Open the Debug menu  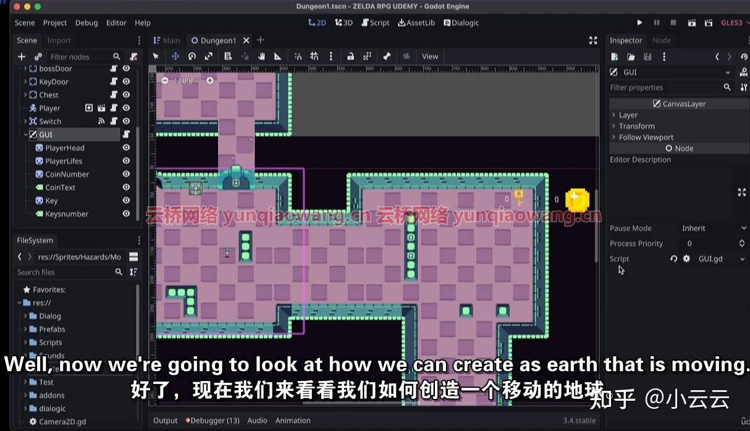(x=86, y=23)
